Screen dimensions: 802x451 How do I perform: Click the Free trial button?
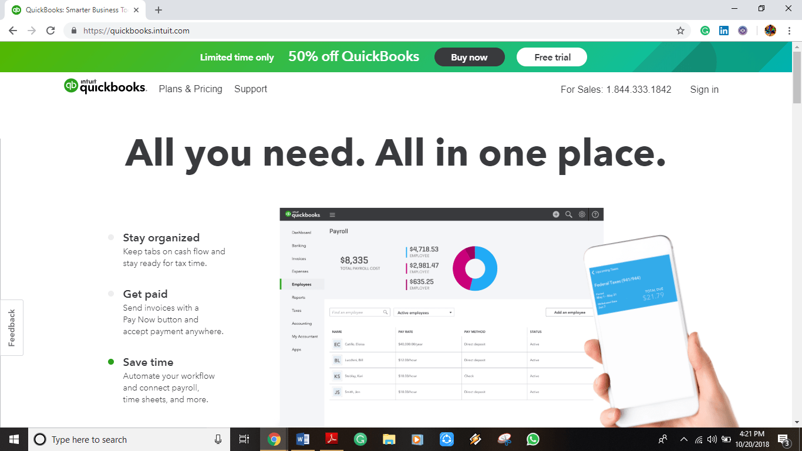point(552,57)
